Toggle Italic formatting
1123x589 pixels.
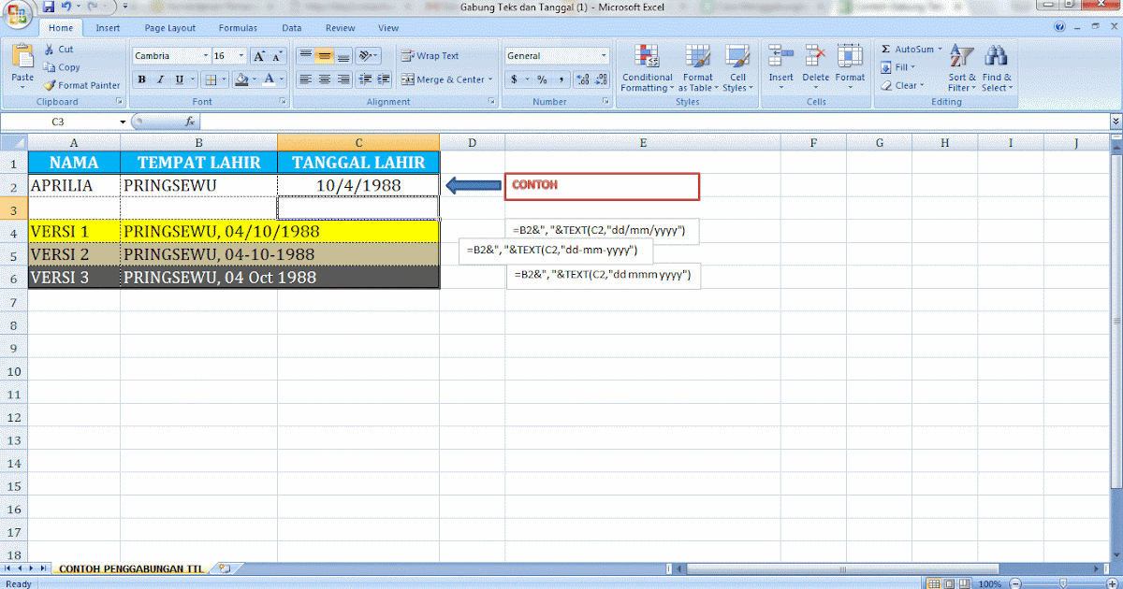point(160,79)
